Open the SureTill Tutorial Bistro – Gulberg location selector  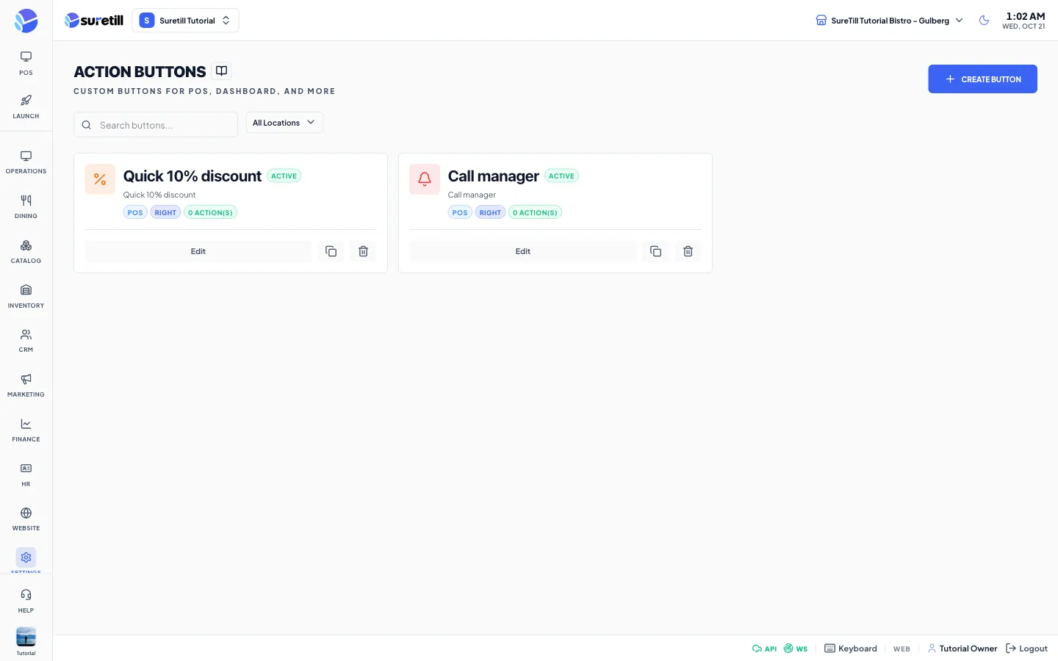[x=889, y=21]
